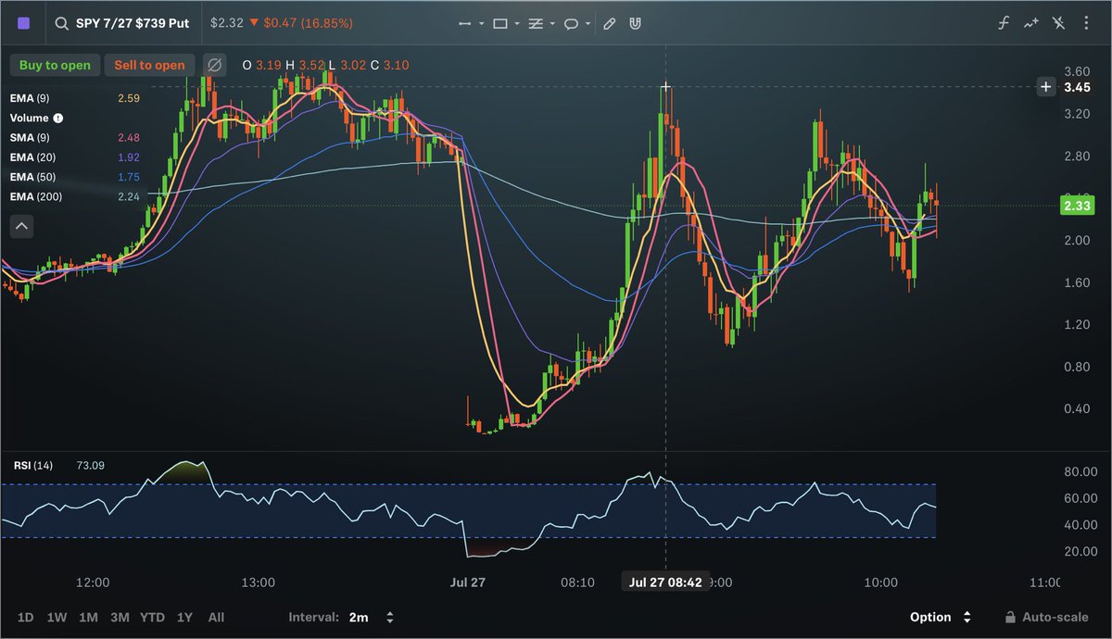Viewport: 1112px width, 639px height.
Task: Select the YTD time range
Action: pyautogui.click(x=153, y=617)
